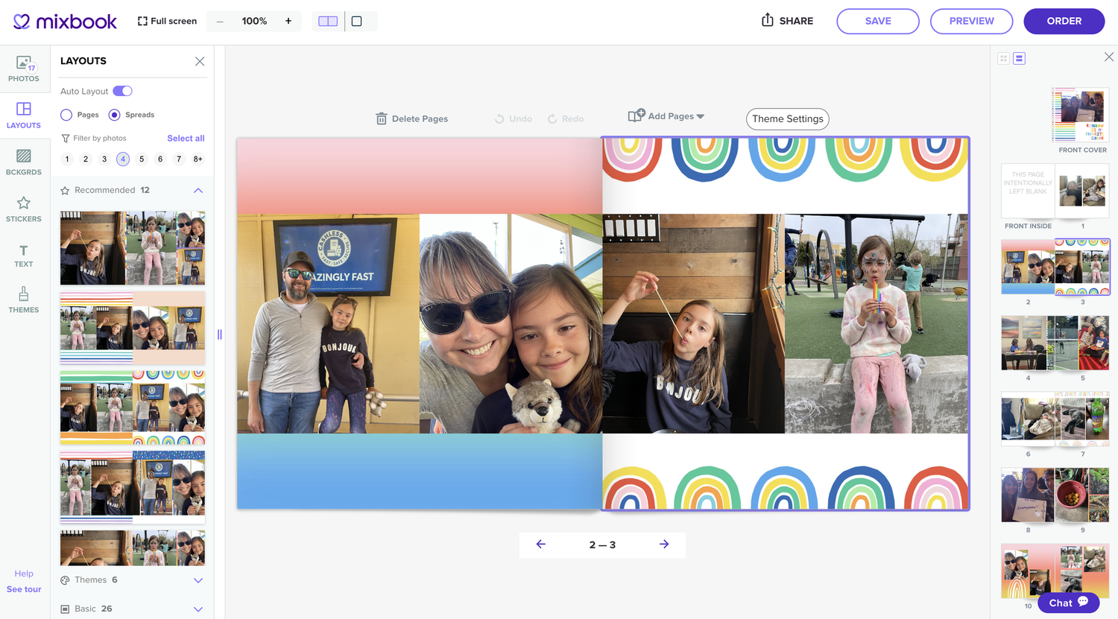The image size is (1118, 619).
Task: Expand the Themes layouts section
Action: point(198,580)
